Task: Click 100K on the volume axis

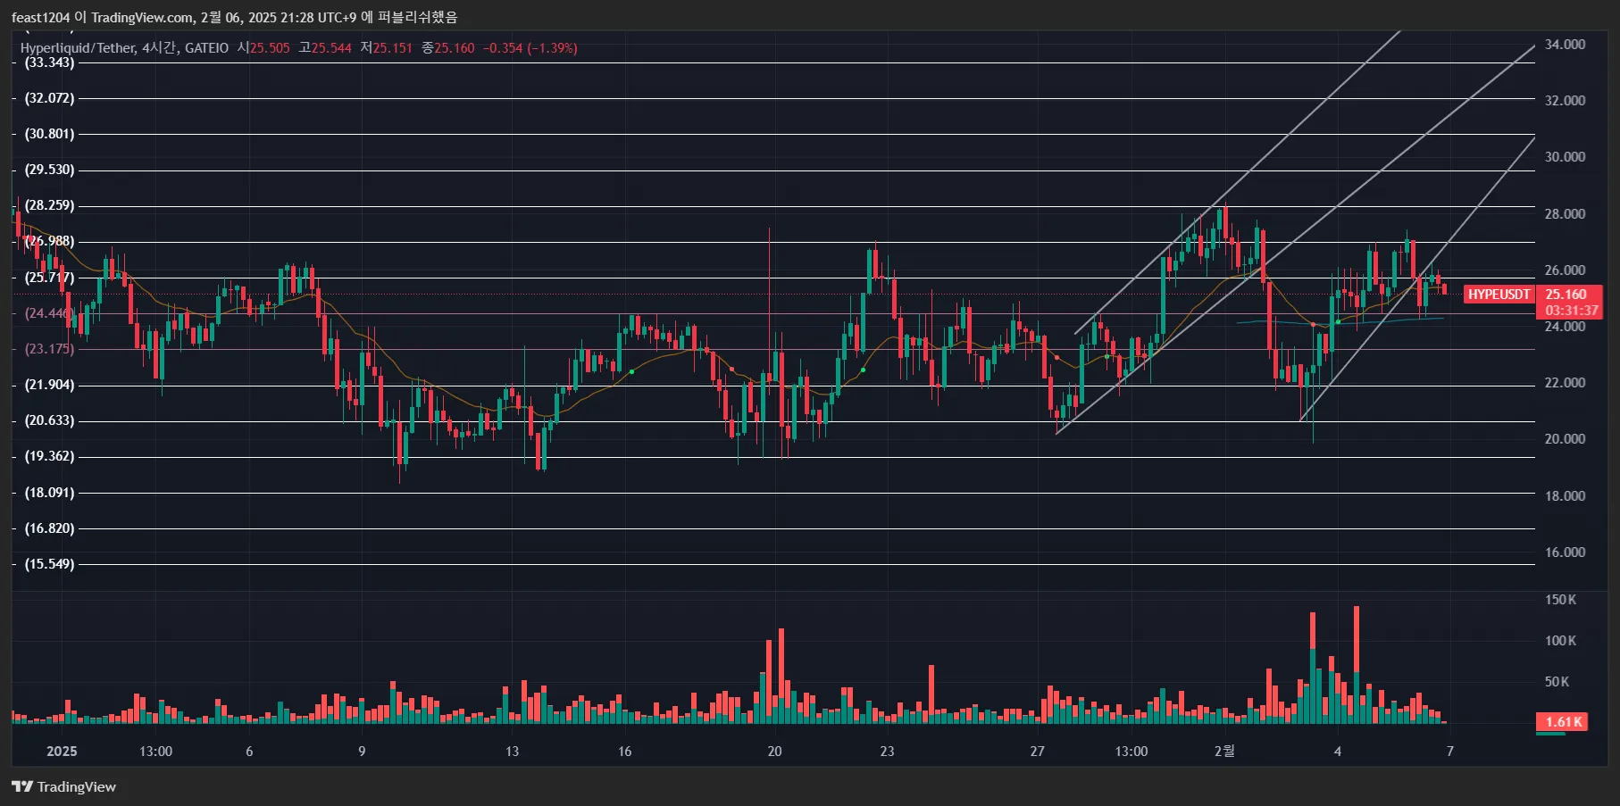Action: (x=1560, y=641)
